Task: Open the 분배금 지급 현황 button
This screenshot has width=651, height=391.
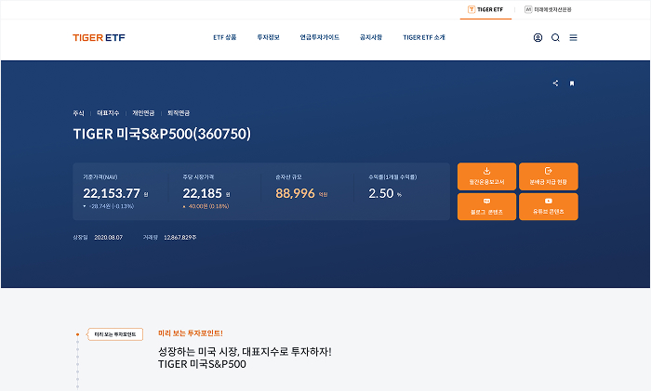Action: [549, 176]
